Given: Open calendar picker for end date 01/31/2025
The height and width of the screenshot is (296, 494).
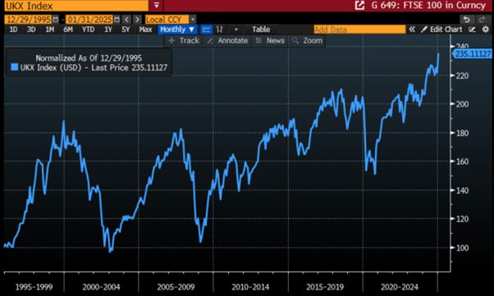Looking at the screenshot, I should tap(117, 20).
